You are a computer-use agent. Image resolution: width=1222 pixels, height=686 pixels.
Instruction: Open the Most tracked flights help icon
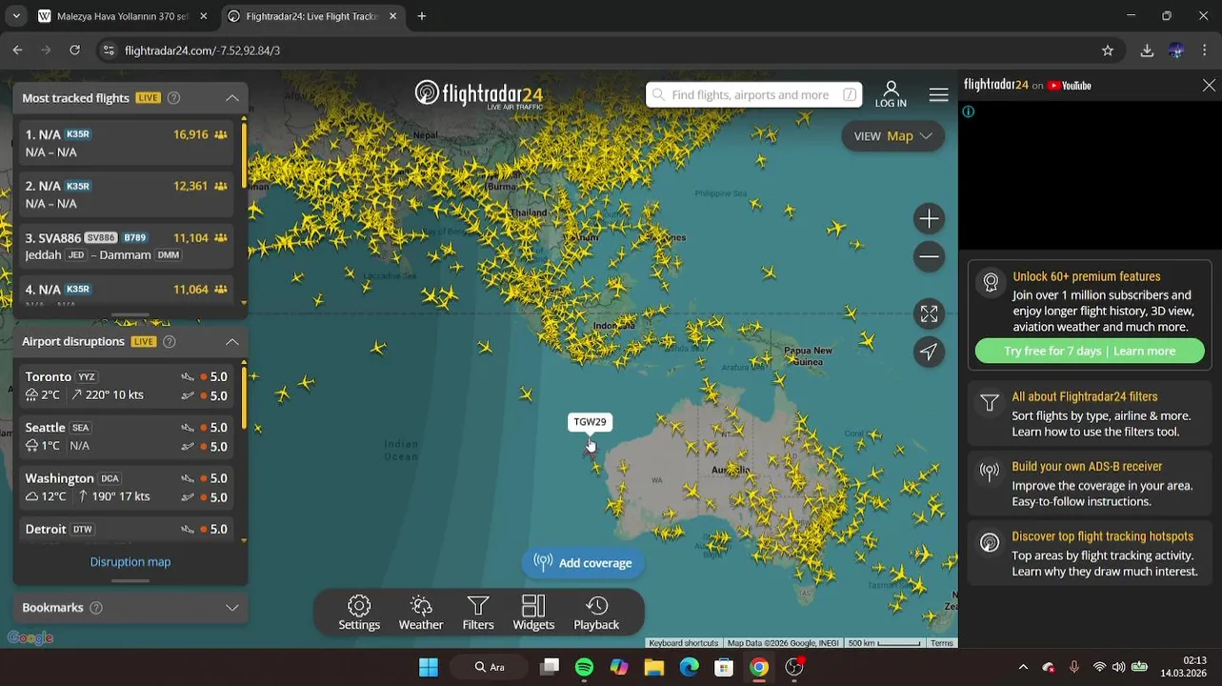[x=173, y=97]
